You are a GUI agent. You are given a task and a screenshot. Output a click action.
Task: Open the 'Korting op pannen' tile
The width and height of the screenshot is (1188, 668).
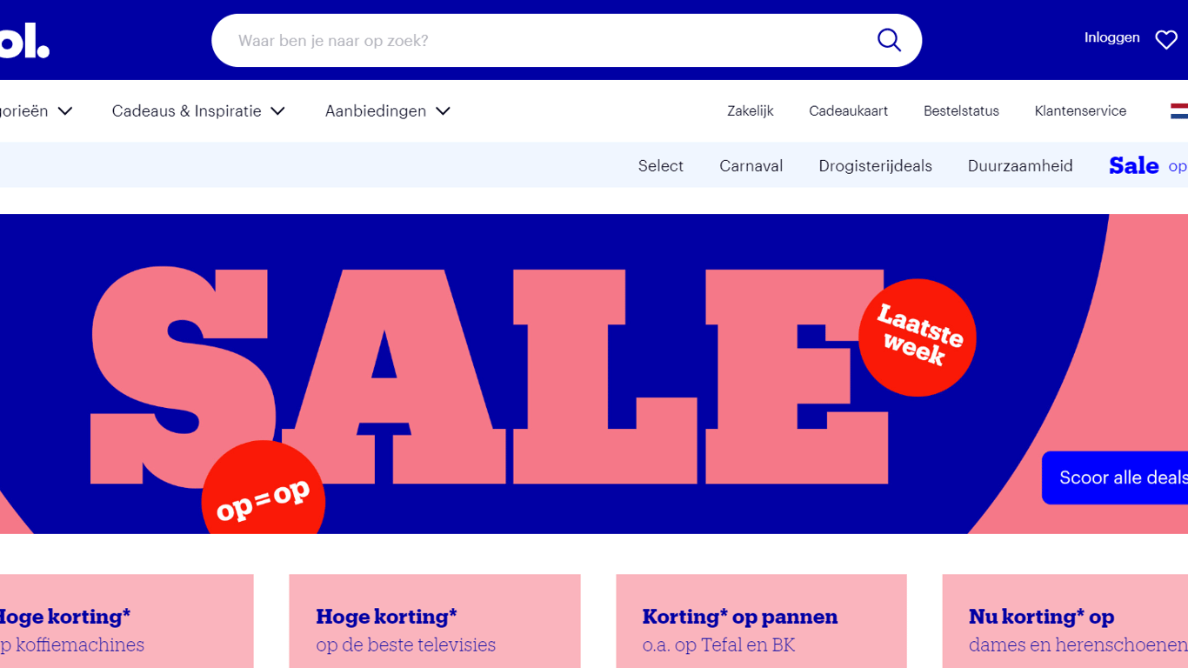[x=761, y=621]
